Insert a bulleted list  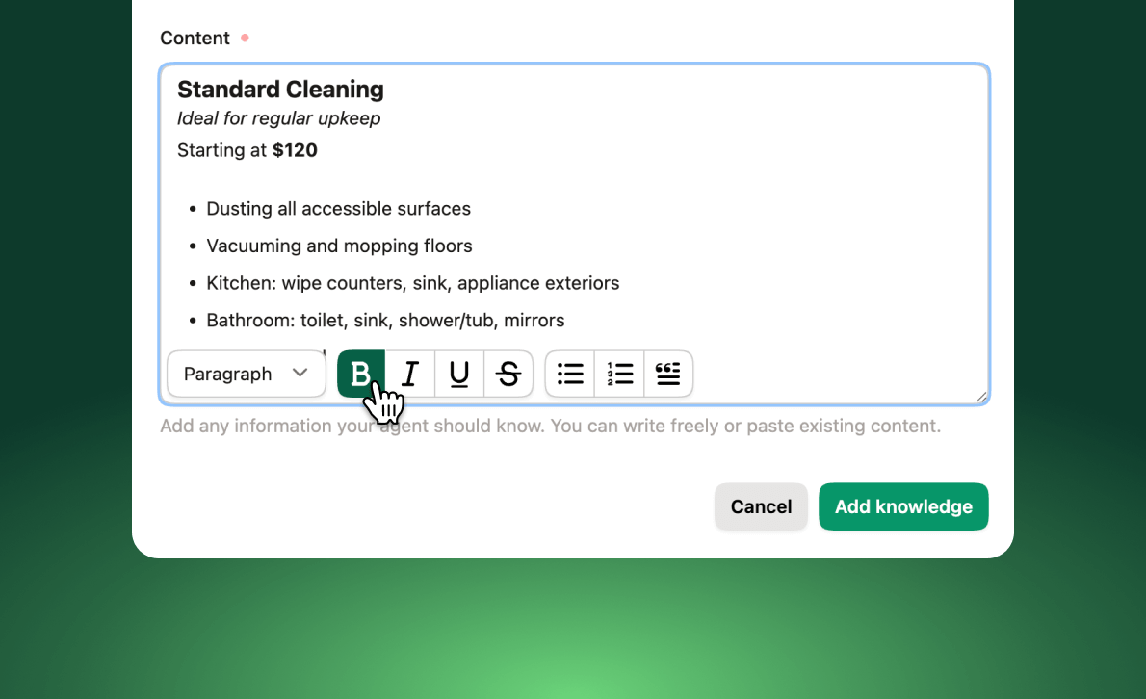tap(569, 374)
